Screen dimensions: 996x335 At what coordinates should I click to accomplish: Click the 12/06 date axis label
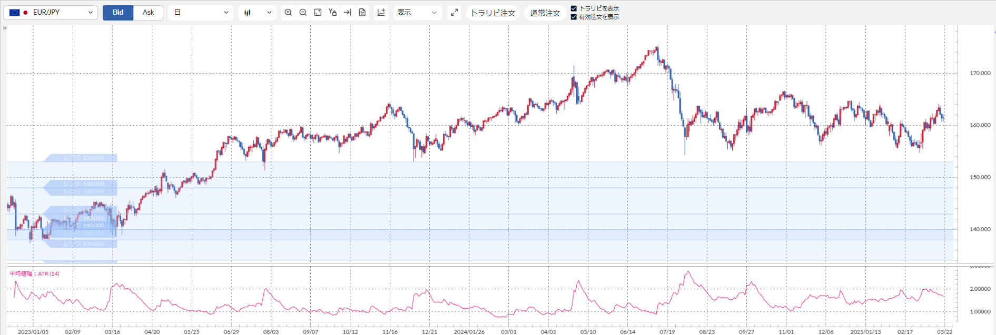tap(826, 332)
